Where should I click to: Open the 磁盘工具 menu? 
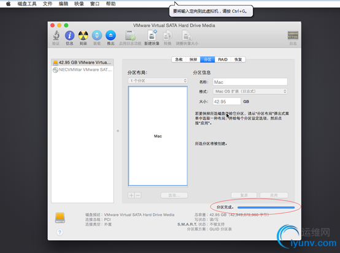point(27,4)
